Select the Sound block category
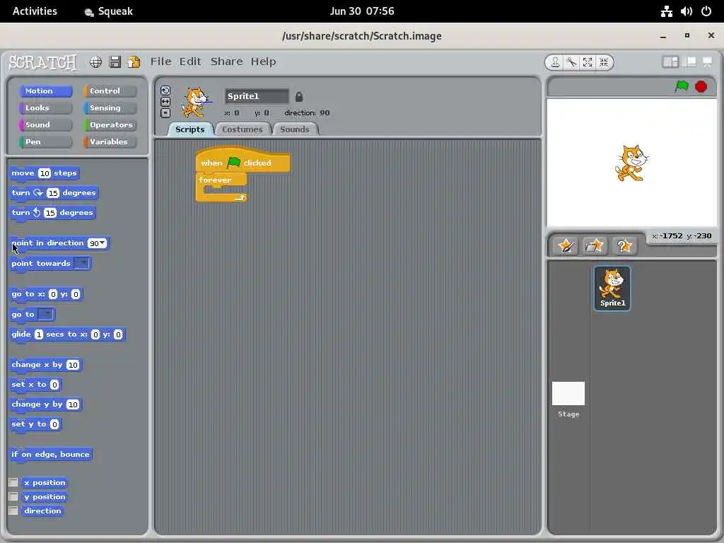Image resolution: width=724 pixels, height=543 pixels. 46,124
